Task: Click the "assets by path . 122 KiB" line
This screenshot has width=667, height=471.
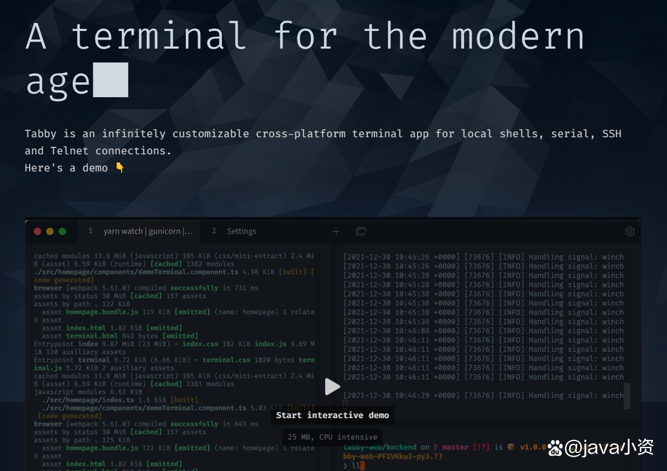Action: [x=82, y=304]
